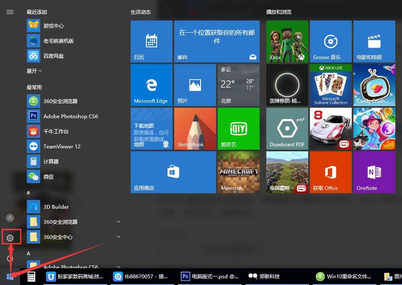The height and width of the screenshot is (285, 402).
Task: Launch OneNote tile
Action: click(x=374, y=172)
